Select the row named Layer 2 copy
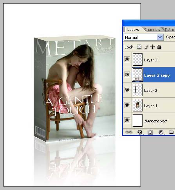This screenshot has height=190, width=175. pos(149,75)
